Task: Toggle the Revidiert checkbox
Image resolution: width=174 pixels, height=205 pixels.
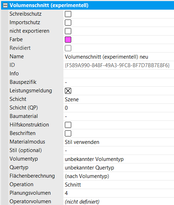Action: [68, 48]
